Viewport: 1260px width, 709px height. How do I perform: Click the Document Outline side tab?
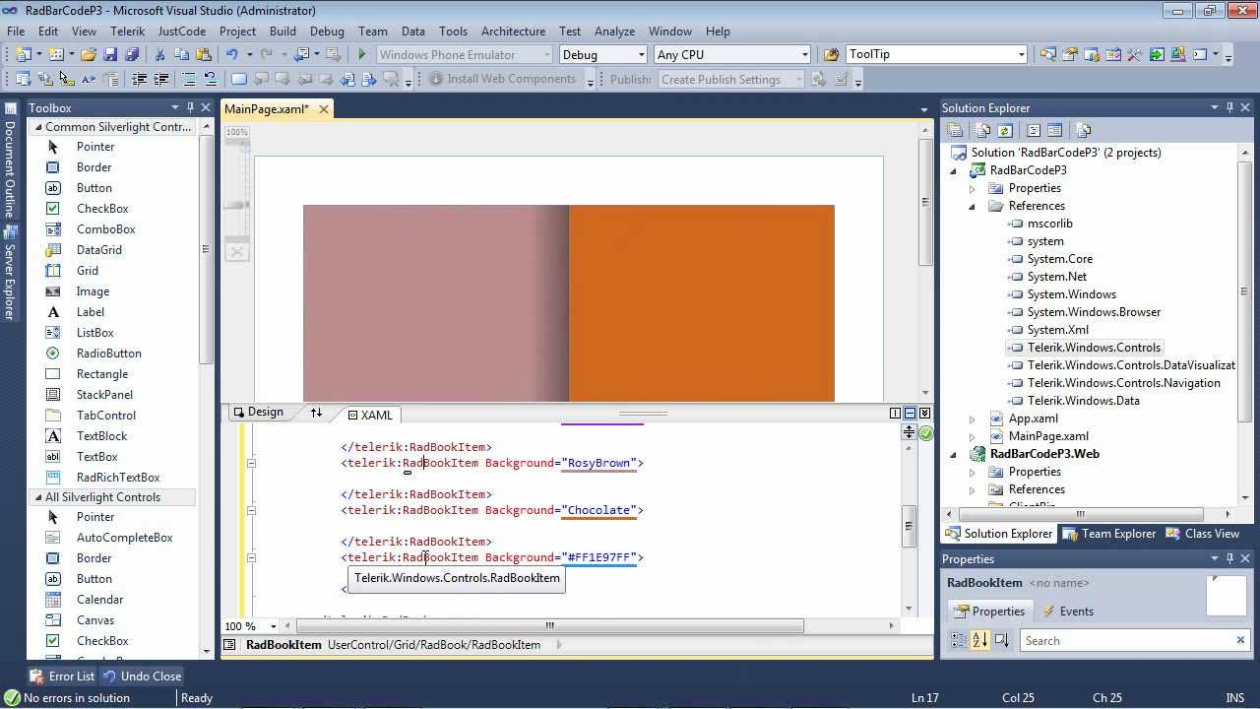(10, 161)
